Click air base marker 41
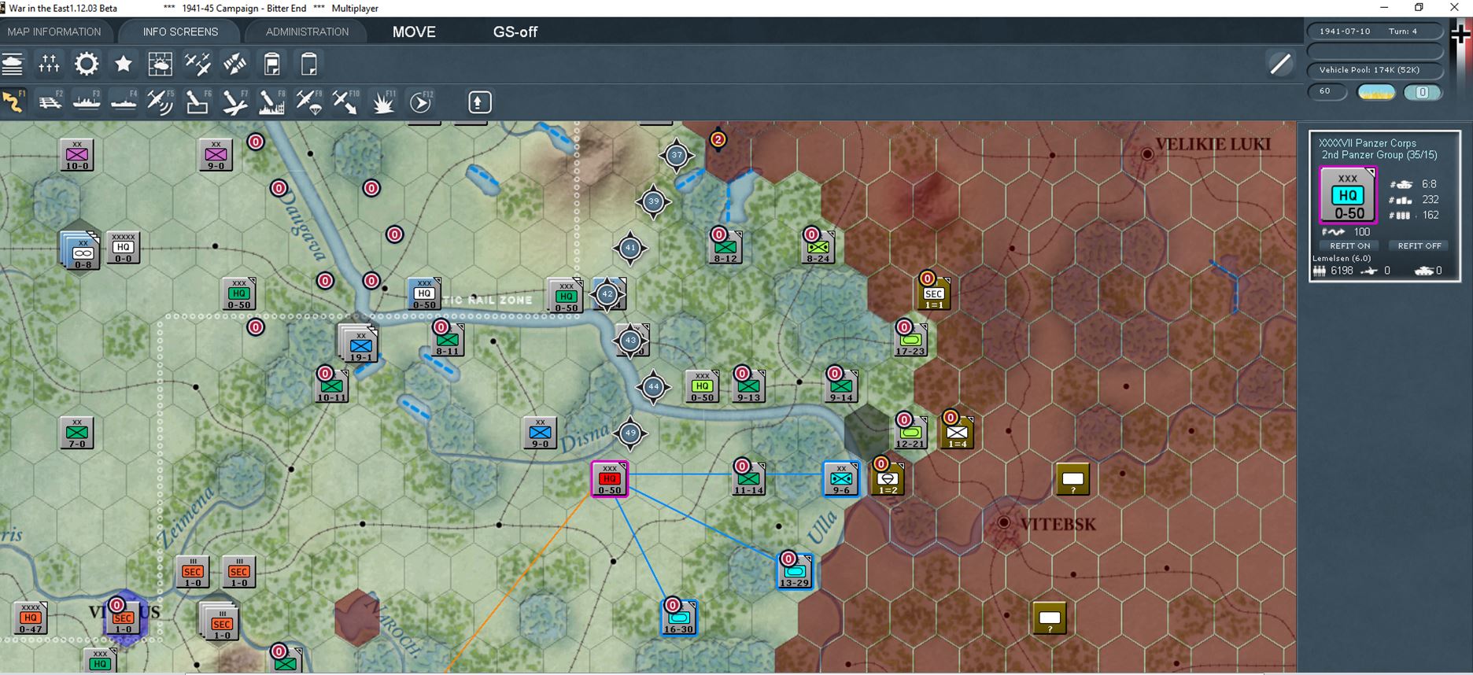The height and width of the screenshot is (675, 1473). pyautogui.click(x=630, y=248)
